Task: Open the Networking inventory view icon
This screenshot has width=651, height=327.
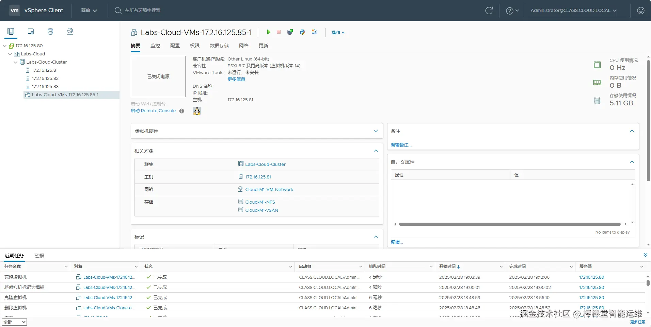Action: coord(70,32)
